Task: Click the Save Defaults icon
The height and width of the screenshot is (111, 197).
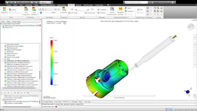Action: [34, 9]
